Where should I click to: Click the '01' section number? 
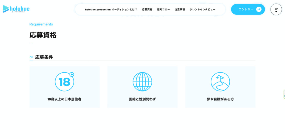point(31,57)
